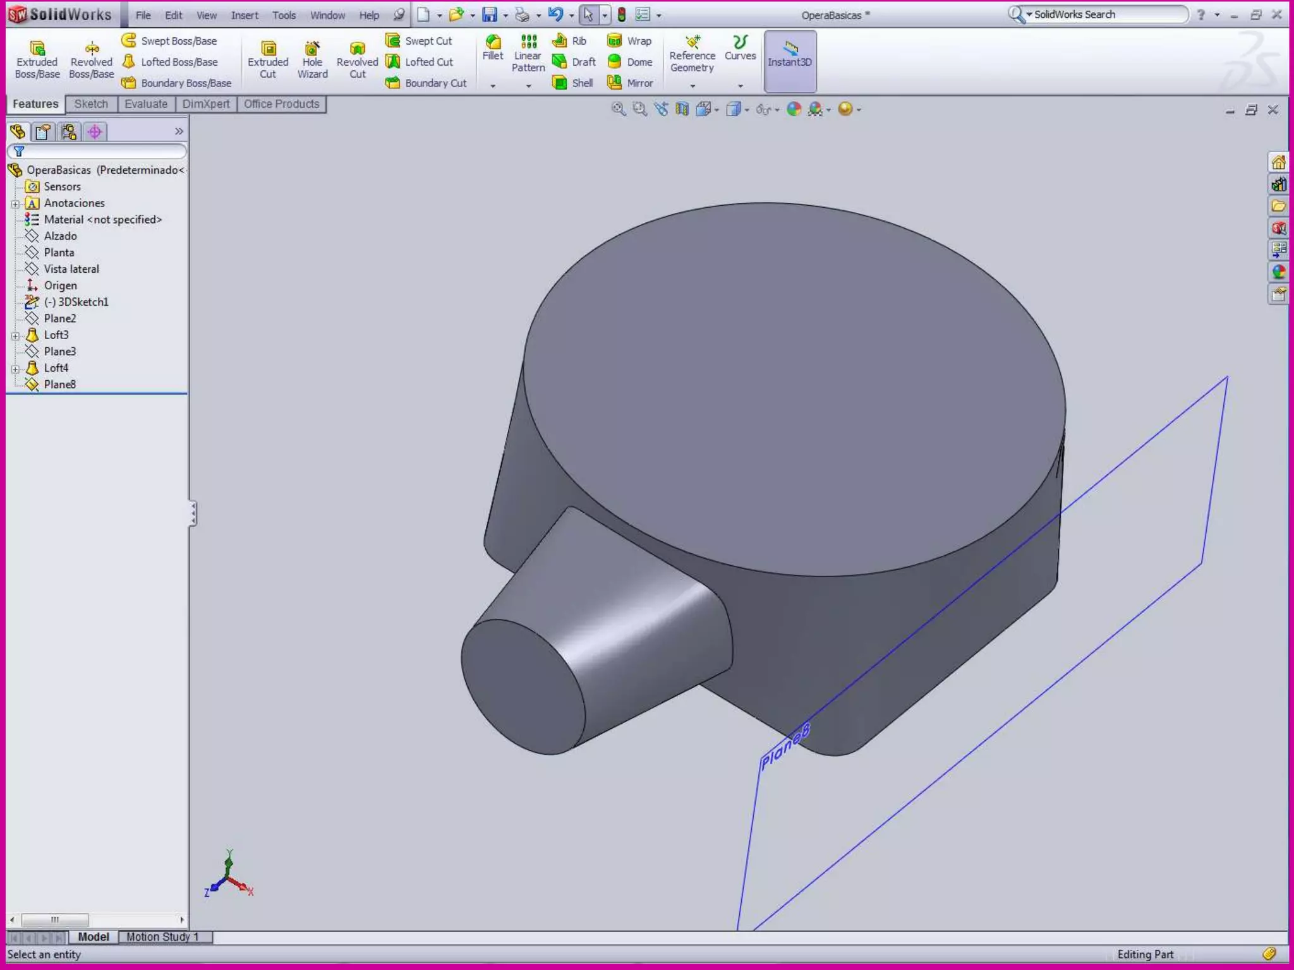The height and width of the screenshot is (970, 1294).
Task: Choose the Fillet tool
Action: coord(493,47)
